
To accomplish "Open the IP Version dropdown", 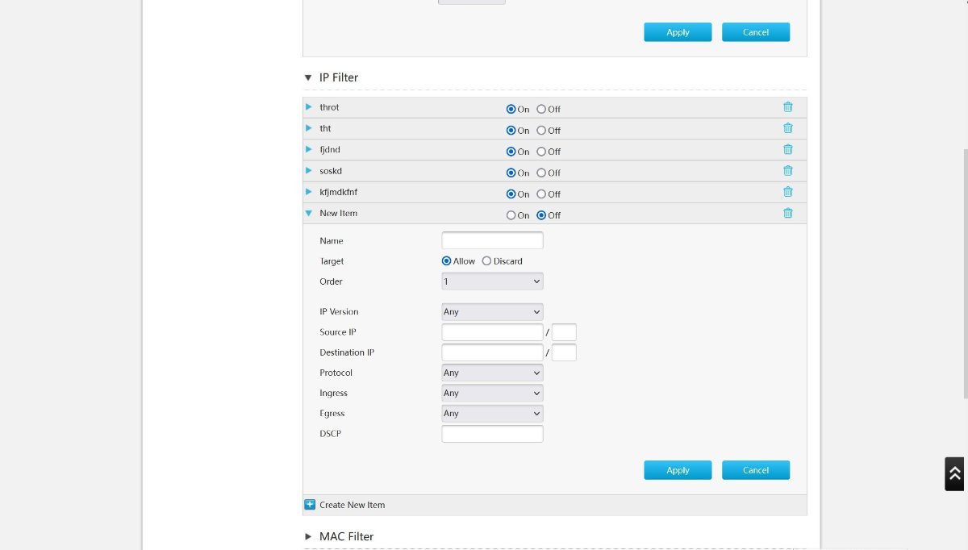I will click(492, 312).
